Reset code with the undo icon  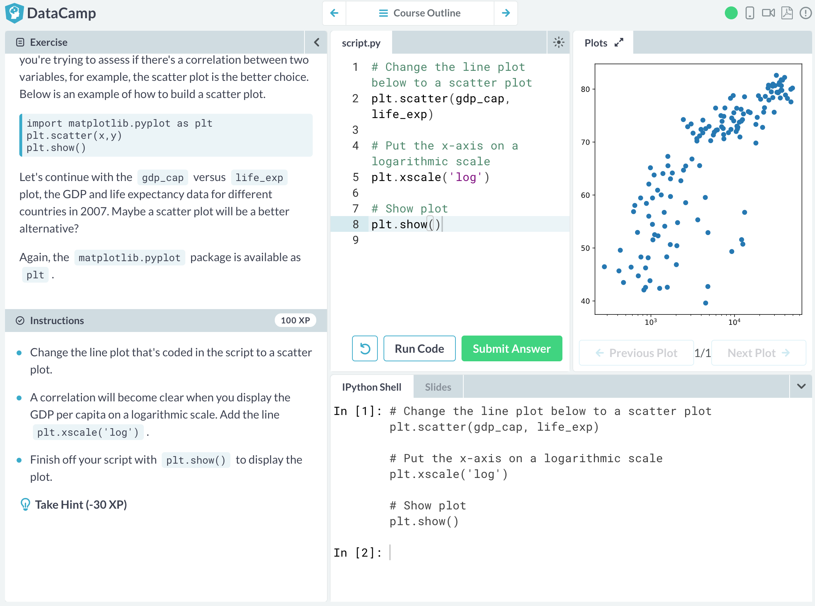(x=365, y=348)
